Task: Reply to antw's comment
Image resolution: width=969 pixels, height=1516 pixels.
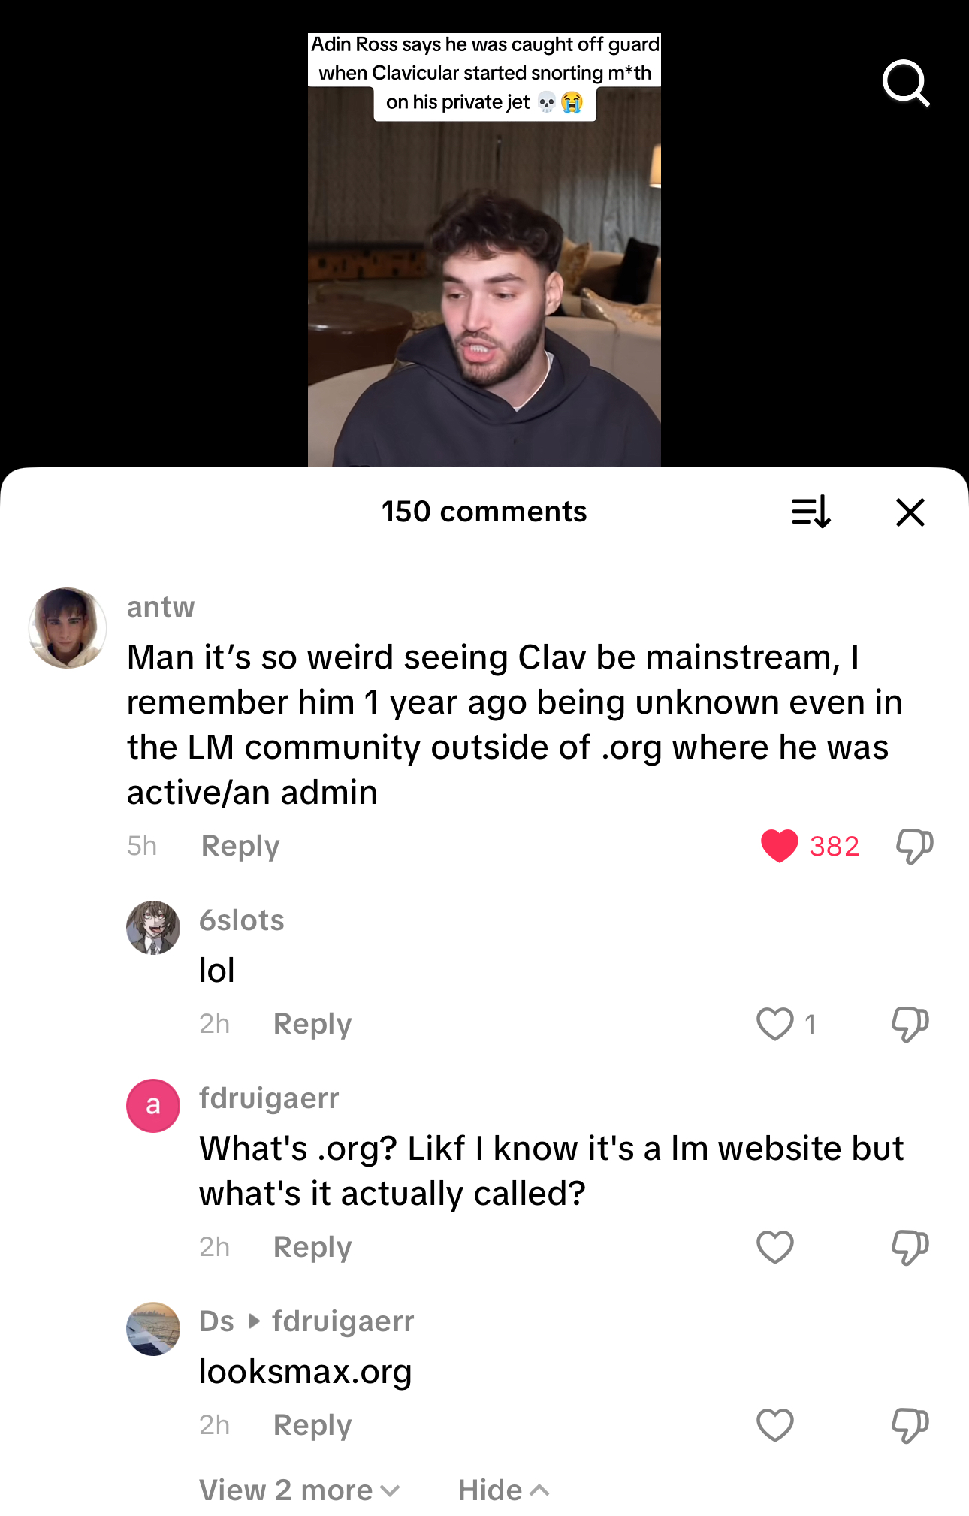Action: click(x=240, y=846)
